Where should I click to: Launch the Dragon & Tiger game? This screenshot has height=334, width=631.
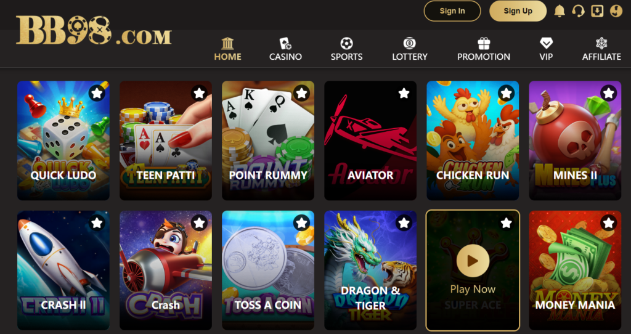click(x=370, y=270)
